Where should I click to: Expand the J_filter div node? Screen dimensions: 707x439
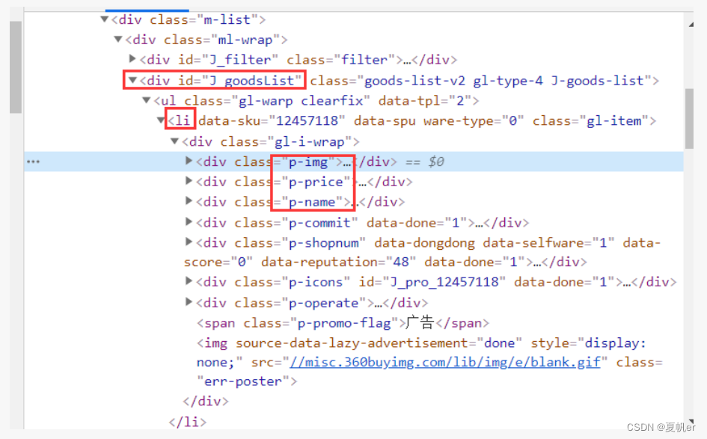(x=132, y=58)
